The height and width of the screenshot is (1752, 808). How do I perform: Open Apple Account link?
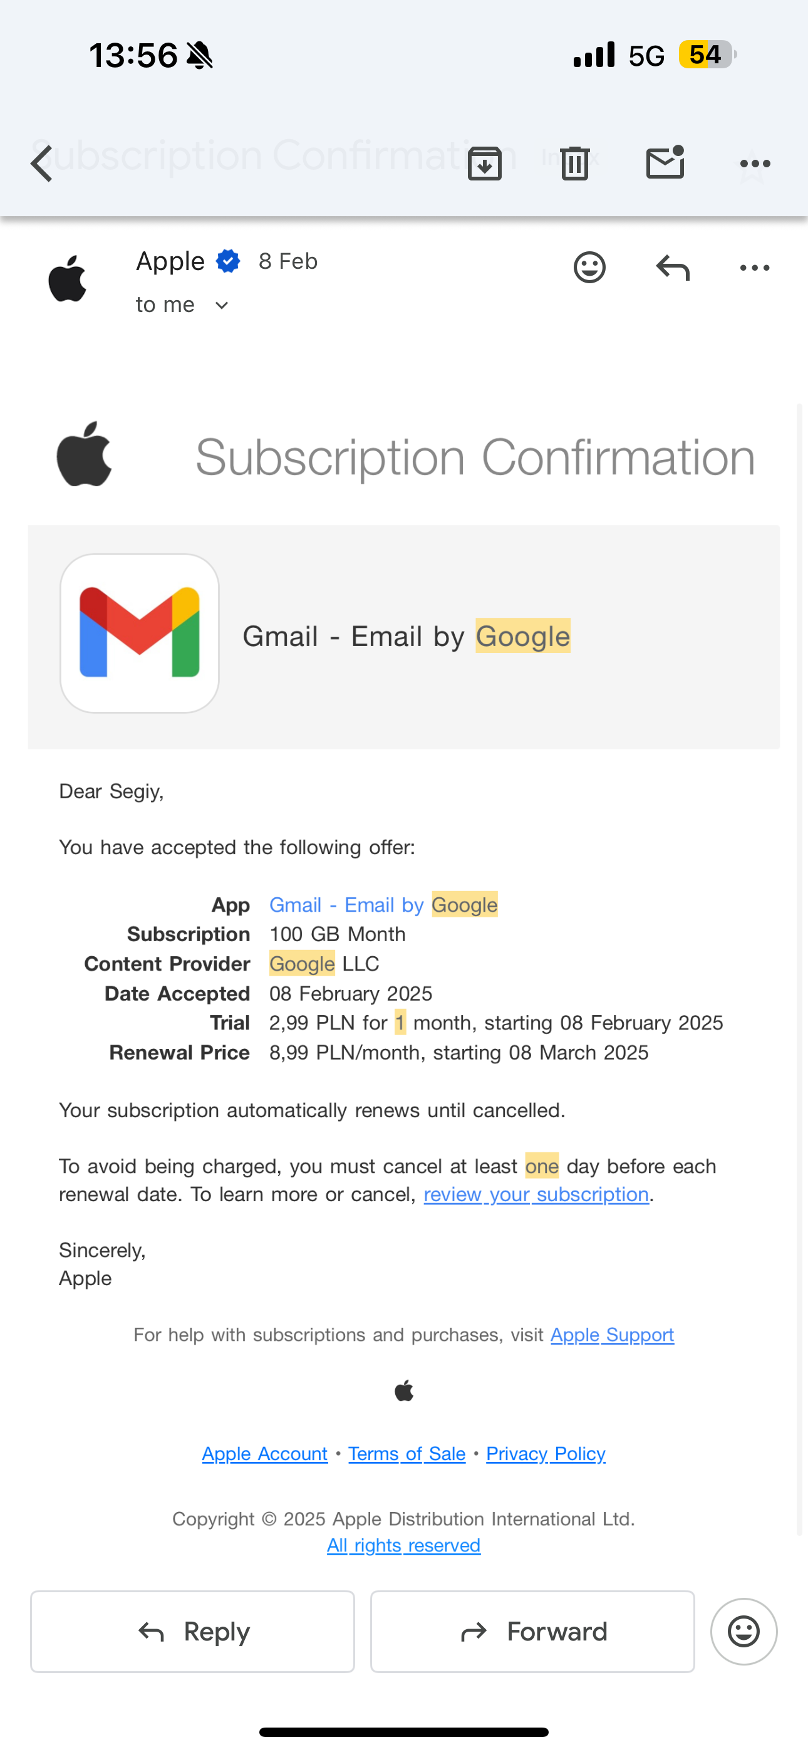tap(264, 1454)
